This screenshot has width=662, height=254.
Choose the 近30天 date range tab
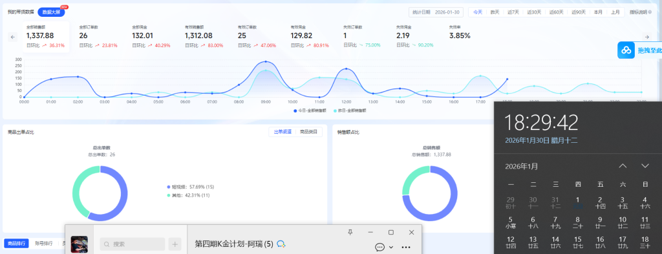pos(534,12)
